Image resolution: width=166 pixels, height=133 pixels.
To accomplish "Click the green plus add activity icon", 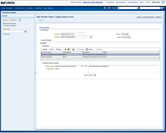I will click(65, 49).
